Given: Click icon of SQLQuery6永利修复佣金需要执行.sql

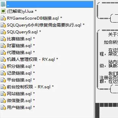Looking at the screenshot, I should click(x=3, y=25).
